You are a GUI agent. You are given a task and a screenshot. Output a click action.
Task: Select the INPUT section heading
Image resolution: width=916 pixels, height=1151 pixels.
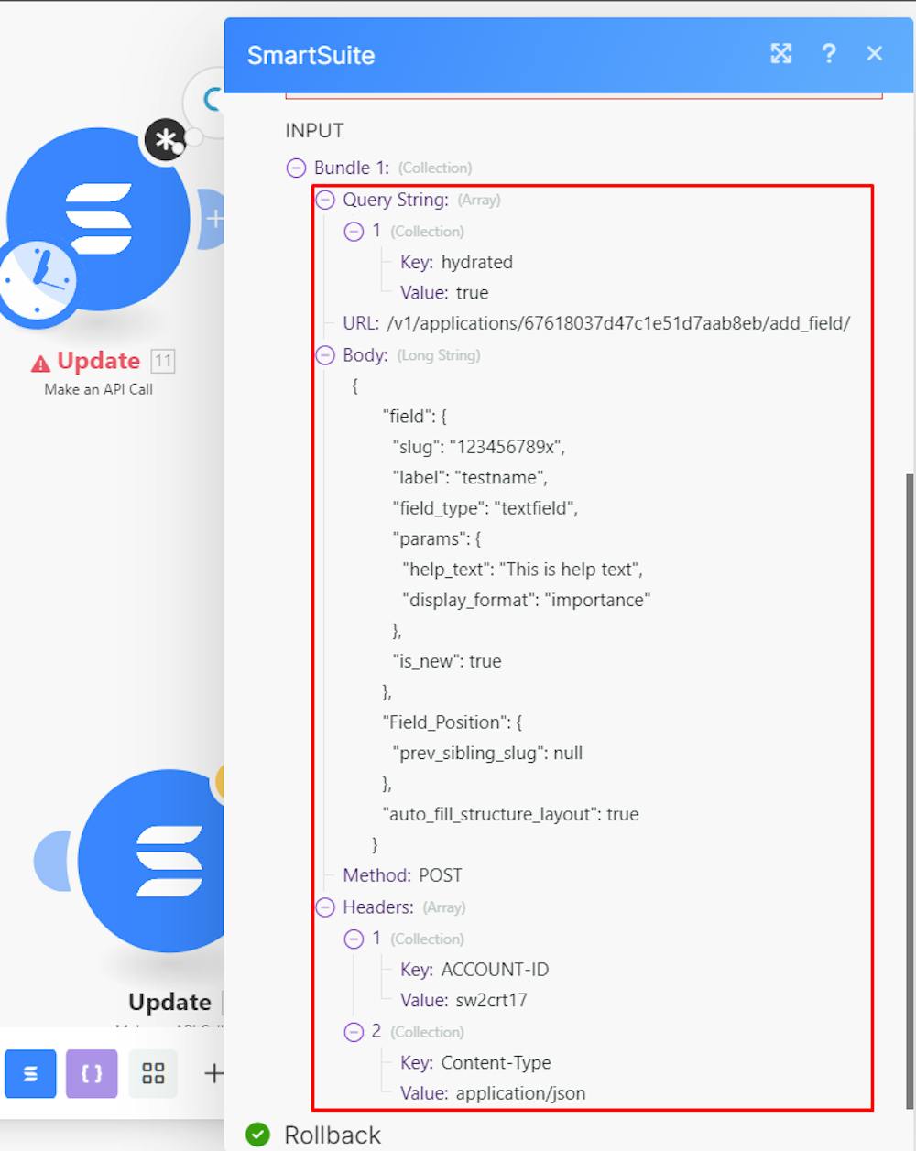(313, 130)
